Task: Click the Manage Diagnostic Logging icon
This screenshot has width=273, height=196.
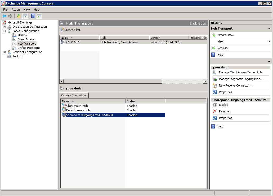Action: click(x=215, y=79)
